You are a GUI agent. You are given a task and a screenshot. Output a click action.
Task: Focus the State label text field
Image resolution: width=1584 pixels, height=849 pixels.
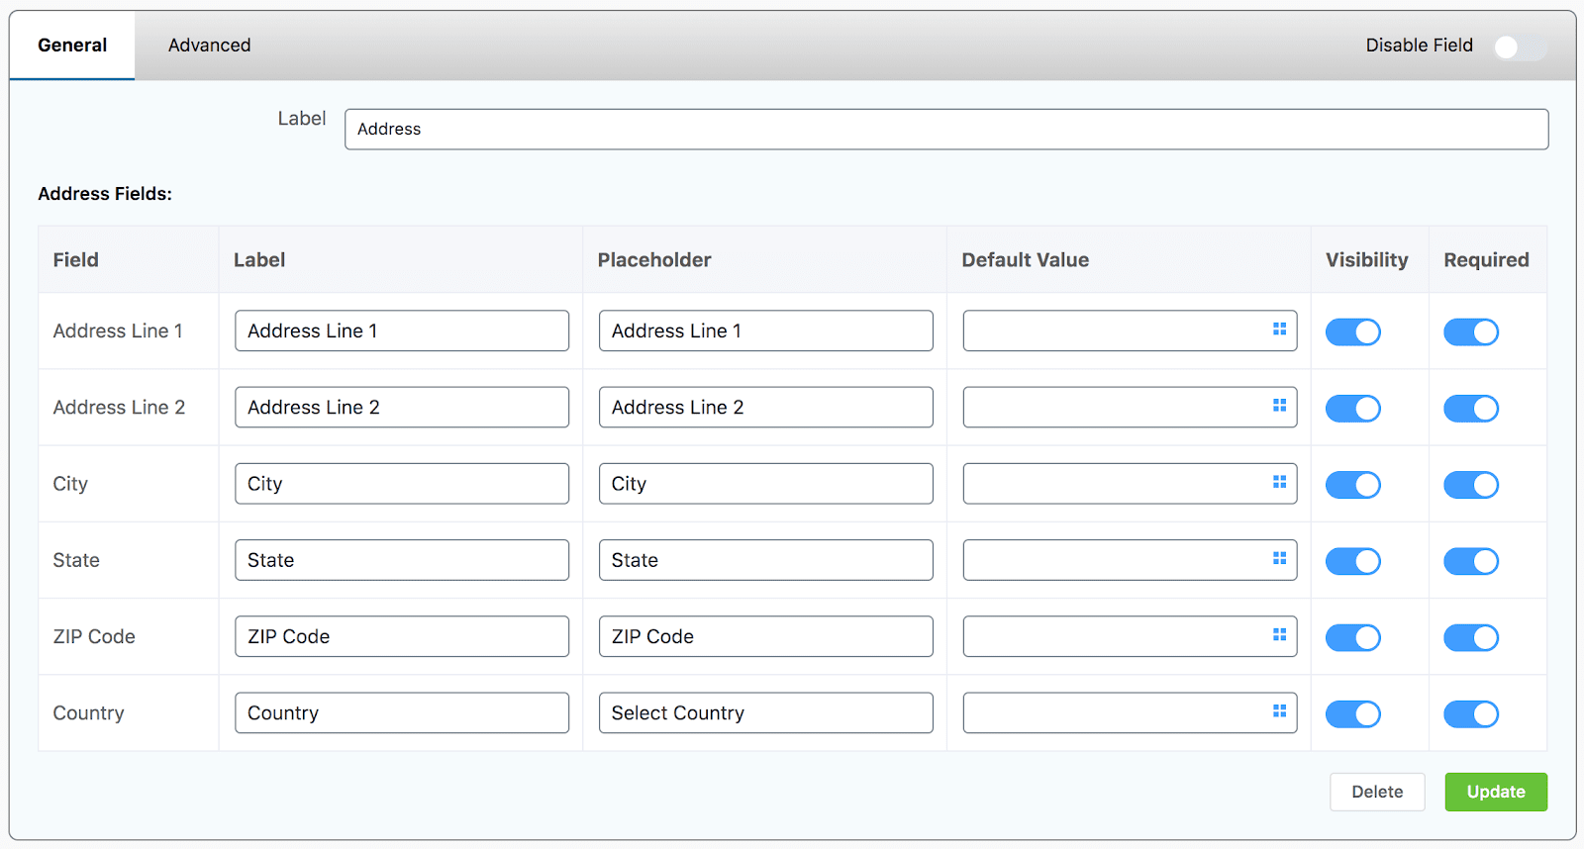[x=401, y=560]
